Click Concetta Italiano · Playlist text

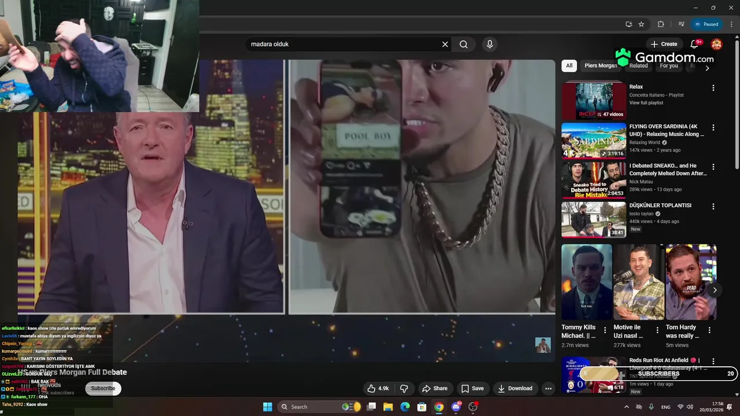(657, 95)
